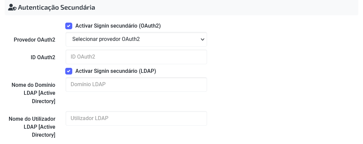Click the 'Provedor OAuth2' field label

[34, 40]
